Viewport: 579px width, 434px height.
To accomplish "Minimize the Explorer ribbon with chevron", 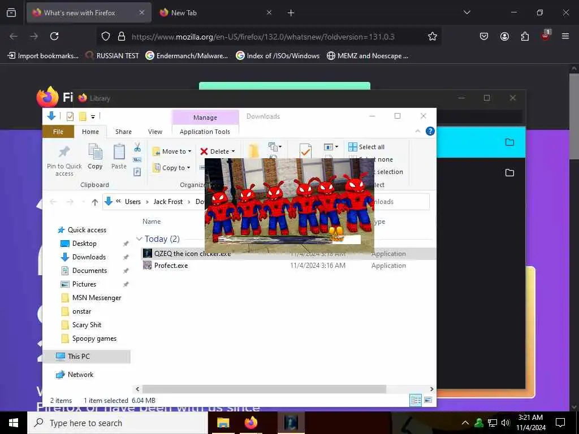I will [418, 131].
